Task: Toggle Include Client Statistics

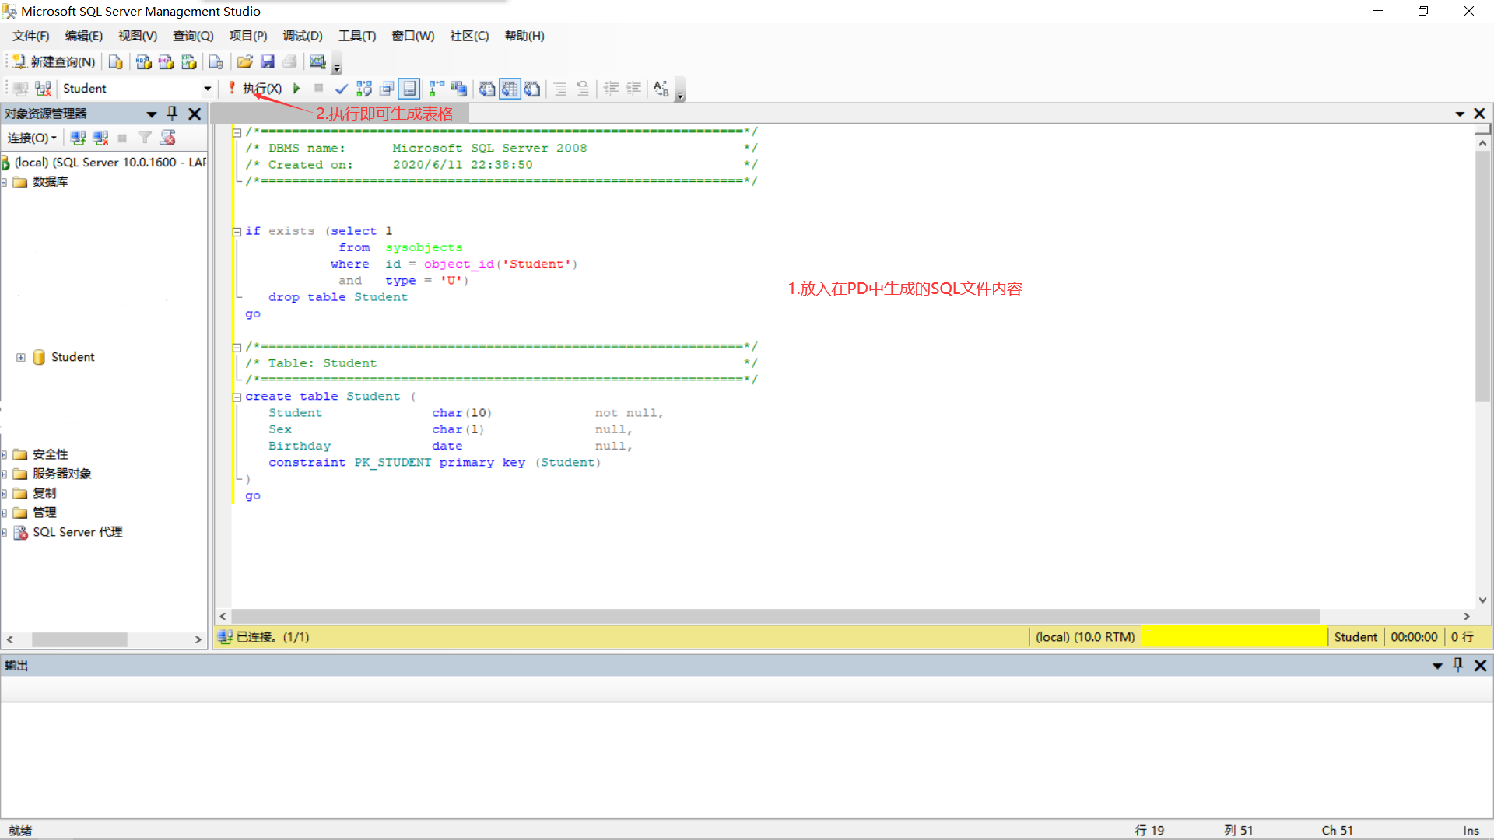Action: click(459, 89)
